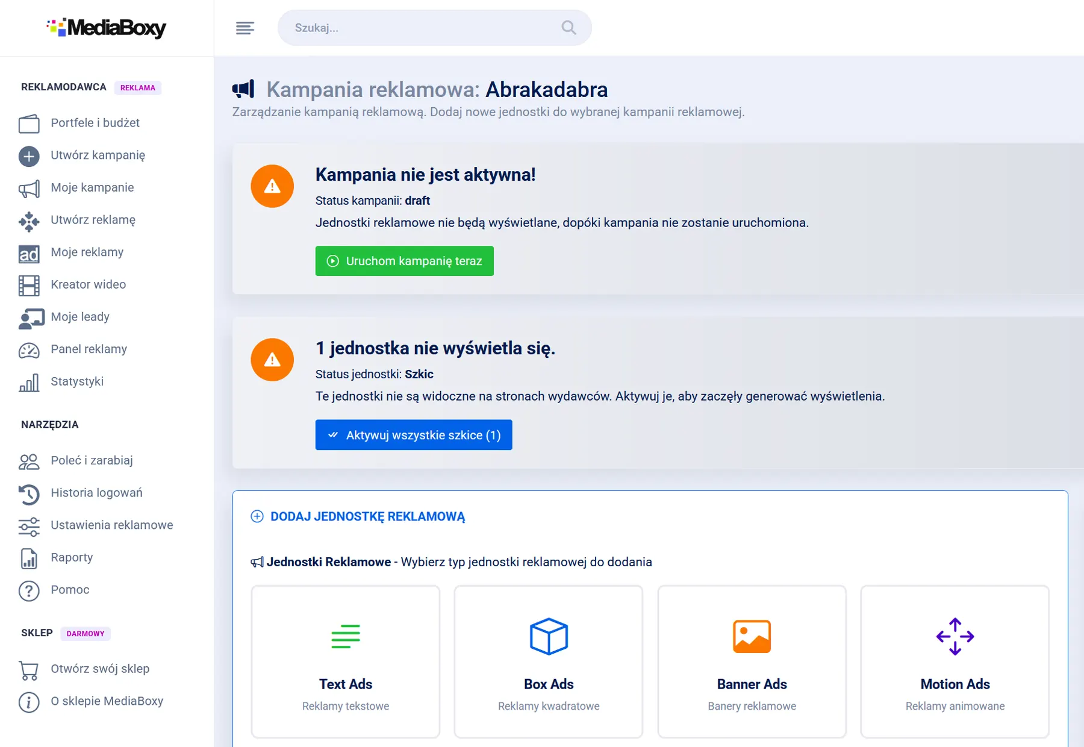The height and width of the screenshot is (747, 1084).
Task: Click the Poleć i zarabiaj people icon
Action: [x=29, y=461]
